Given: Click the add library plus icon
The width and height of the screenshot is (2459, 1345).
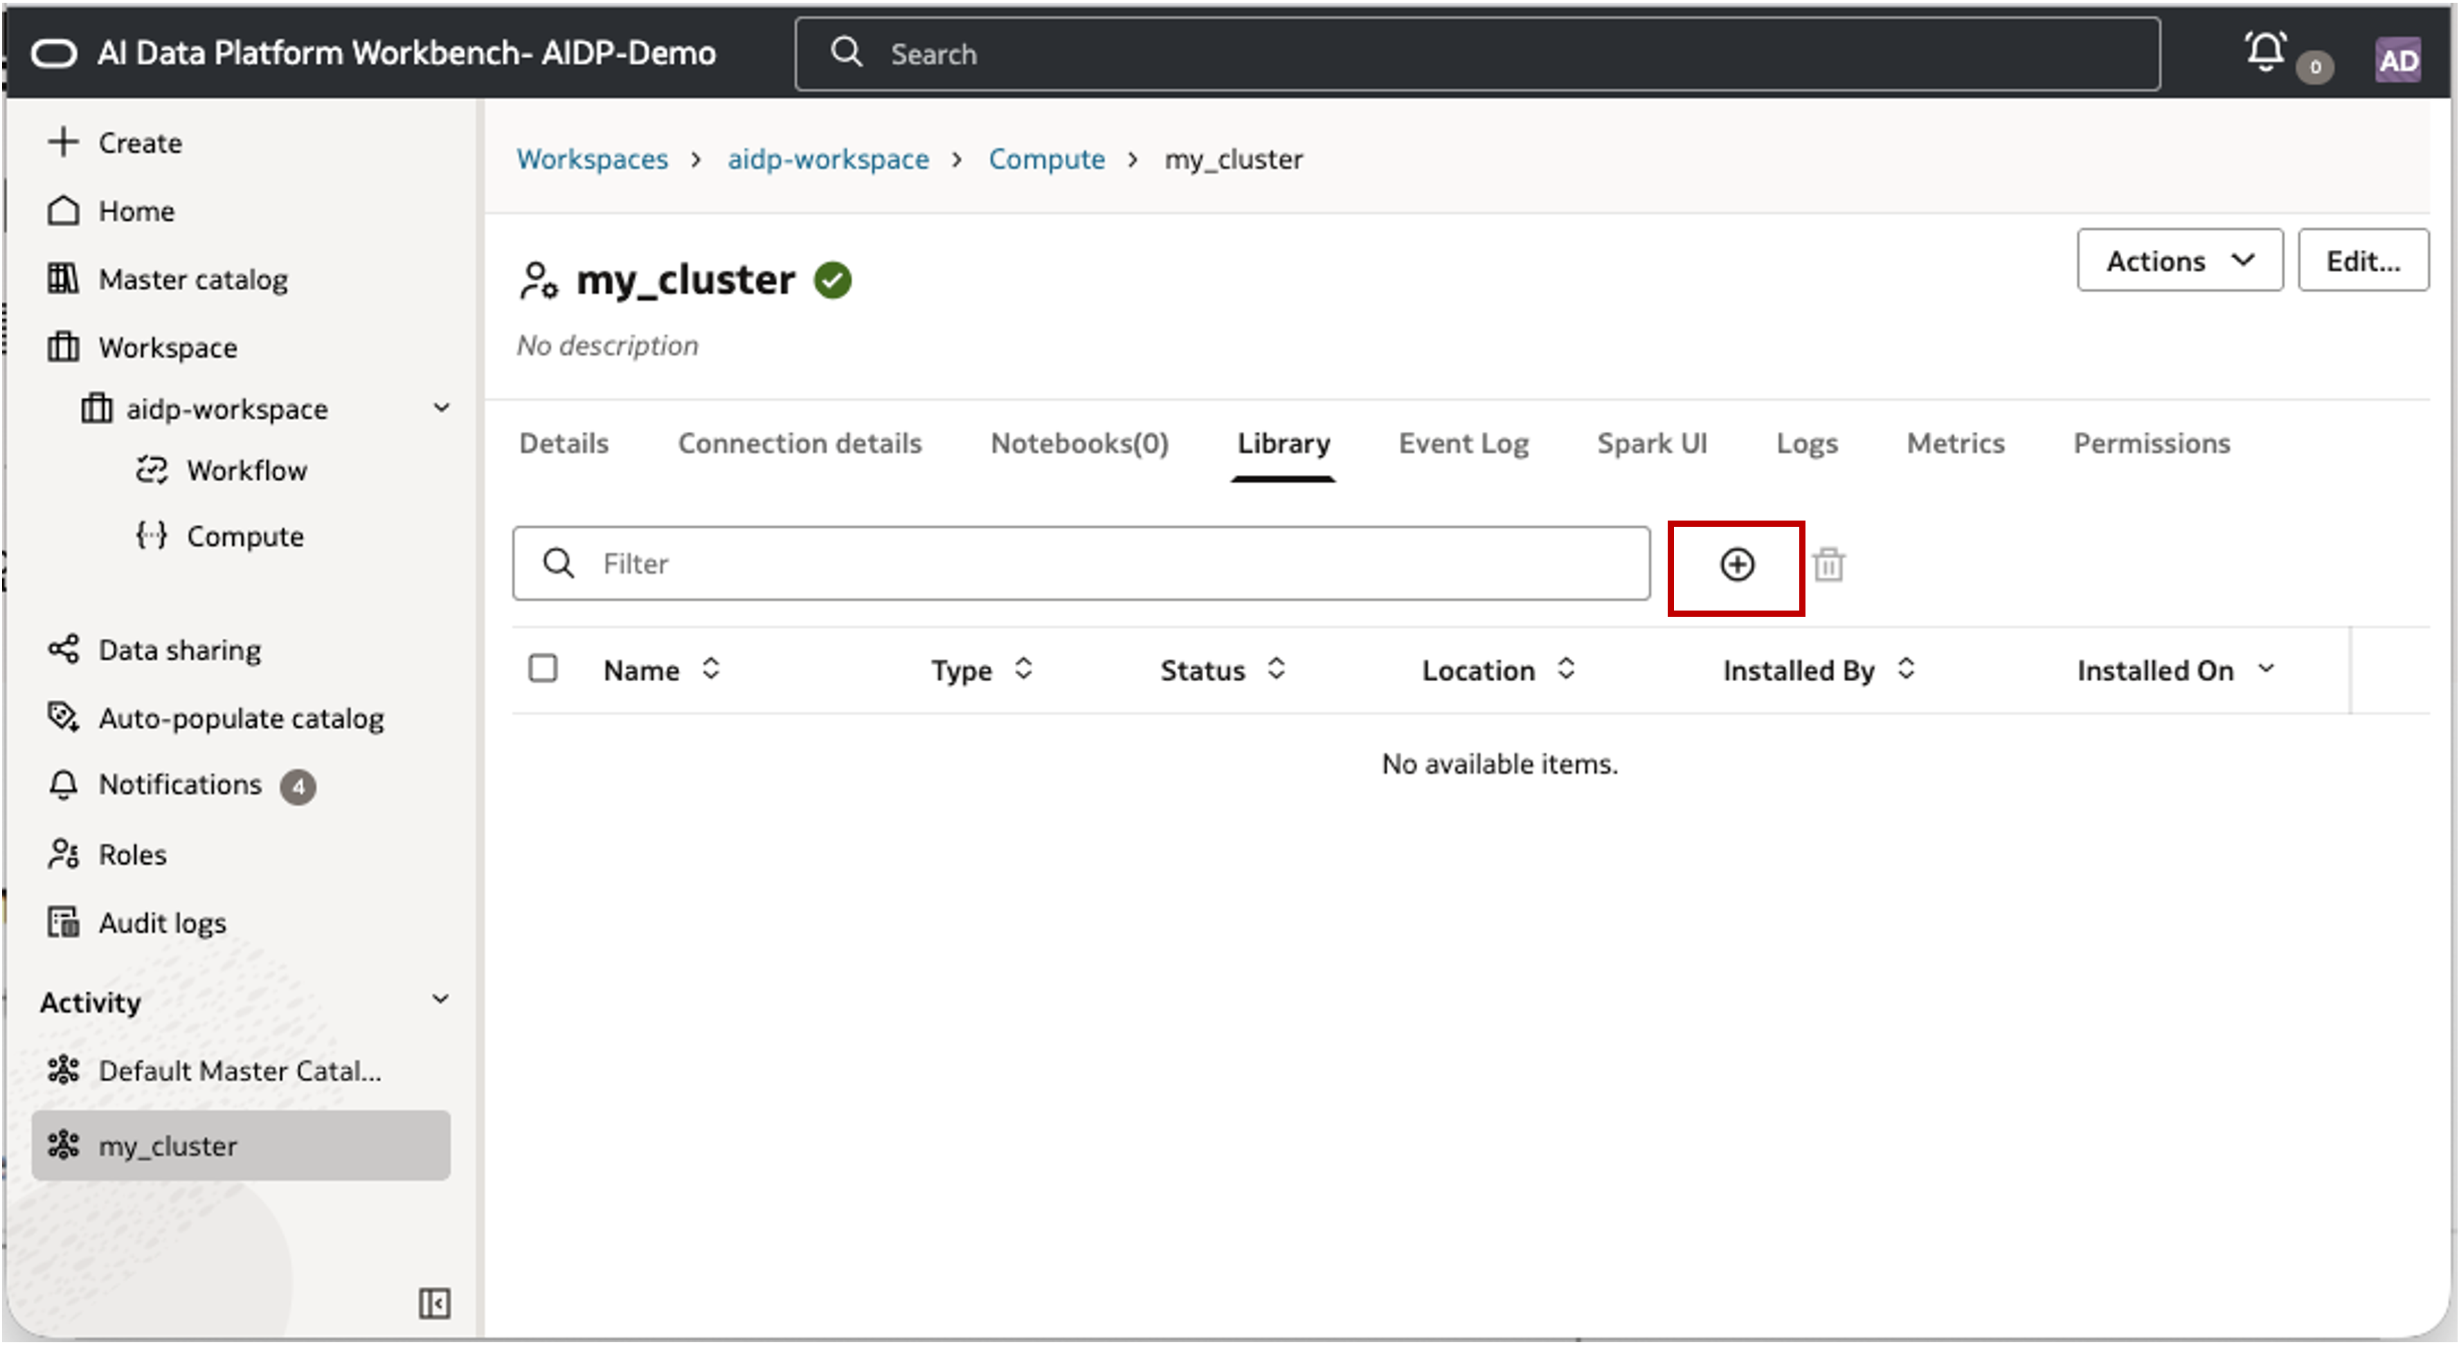Looking at the screenshot, I should click(1736, 565).
